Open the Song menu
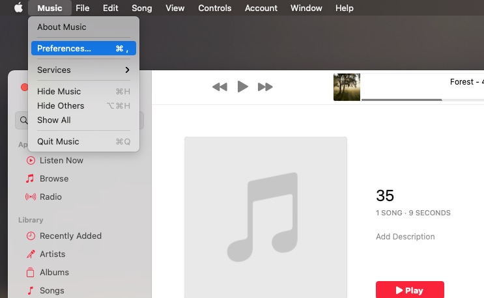This screenshot has width=484, height=298. tap(141, 8)
